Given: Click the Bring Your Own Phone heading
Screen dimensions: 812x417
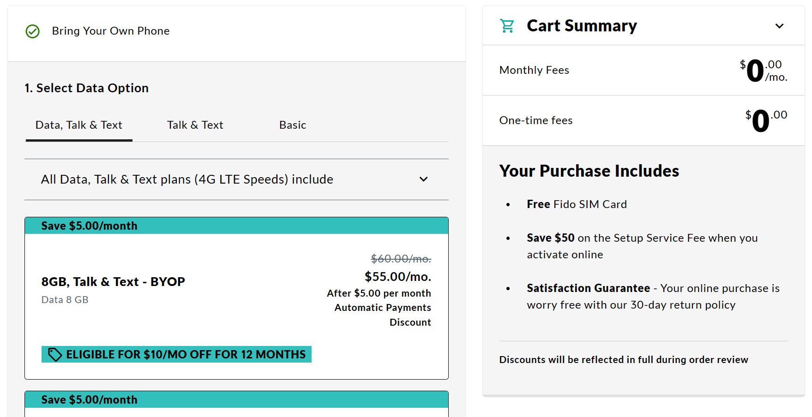Looking at the screenshot, I should coord(110,31).
